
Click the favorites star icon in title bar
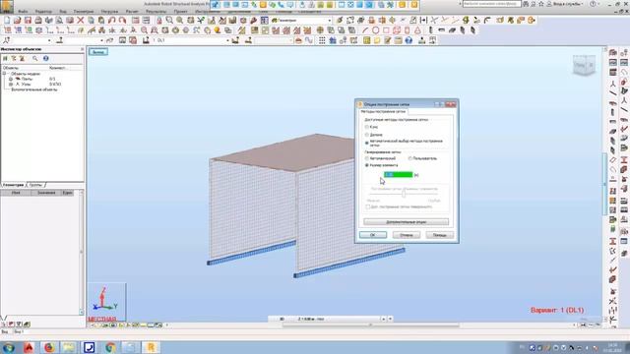pyautogui.click(x=541, y=4)
